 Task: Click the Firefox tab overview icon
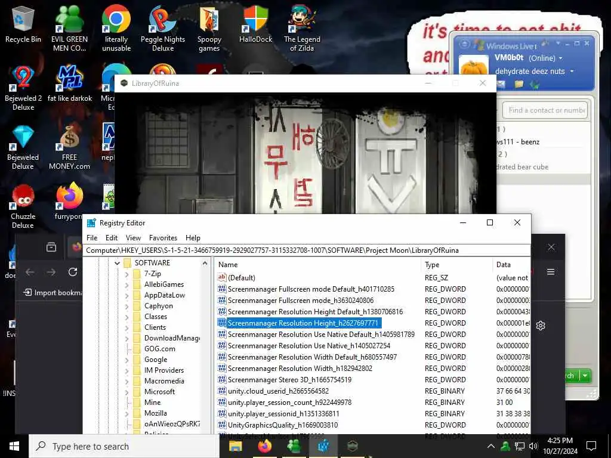51,247
